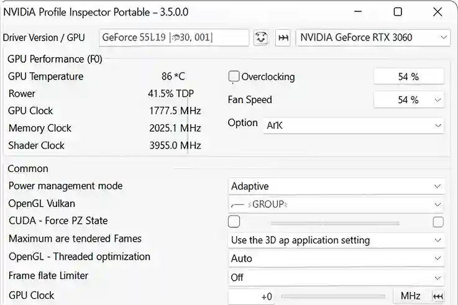Click the Fan Speed label

click(x=250, y=99)
